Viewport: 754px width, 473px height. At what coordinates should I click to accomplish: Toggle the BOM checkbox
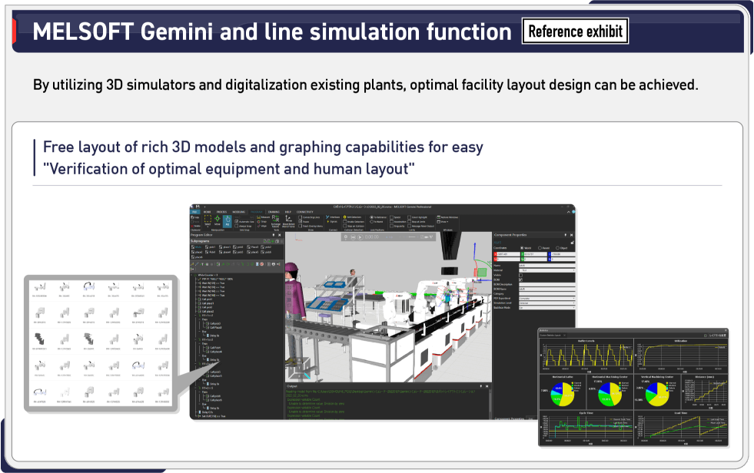pos(520,279)
